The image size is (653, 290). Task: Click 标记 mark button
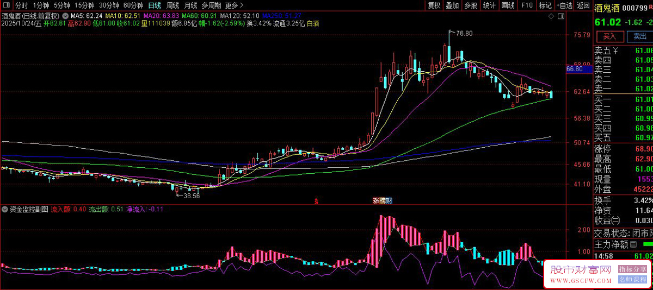click(545, 5)
